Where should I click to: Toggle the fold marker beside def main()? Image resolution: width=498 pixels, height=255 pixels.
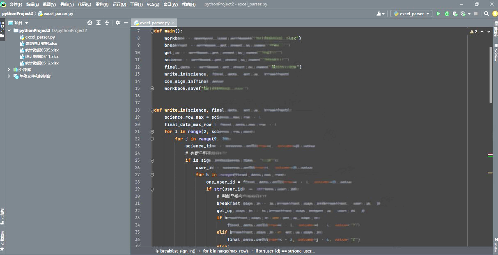tap(152, 31)
